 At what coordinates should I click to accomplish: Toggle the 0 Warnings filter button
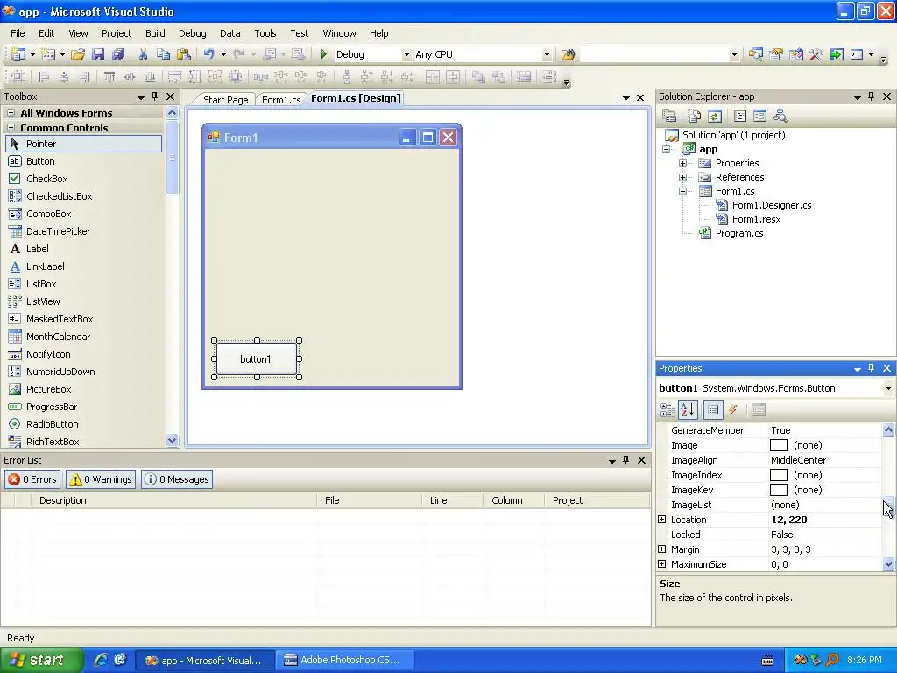[101, 479]
